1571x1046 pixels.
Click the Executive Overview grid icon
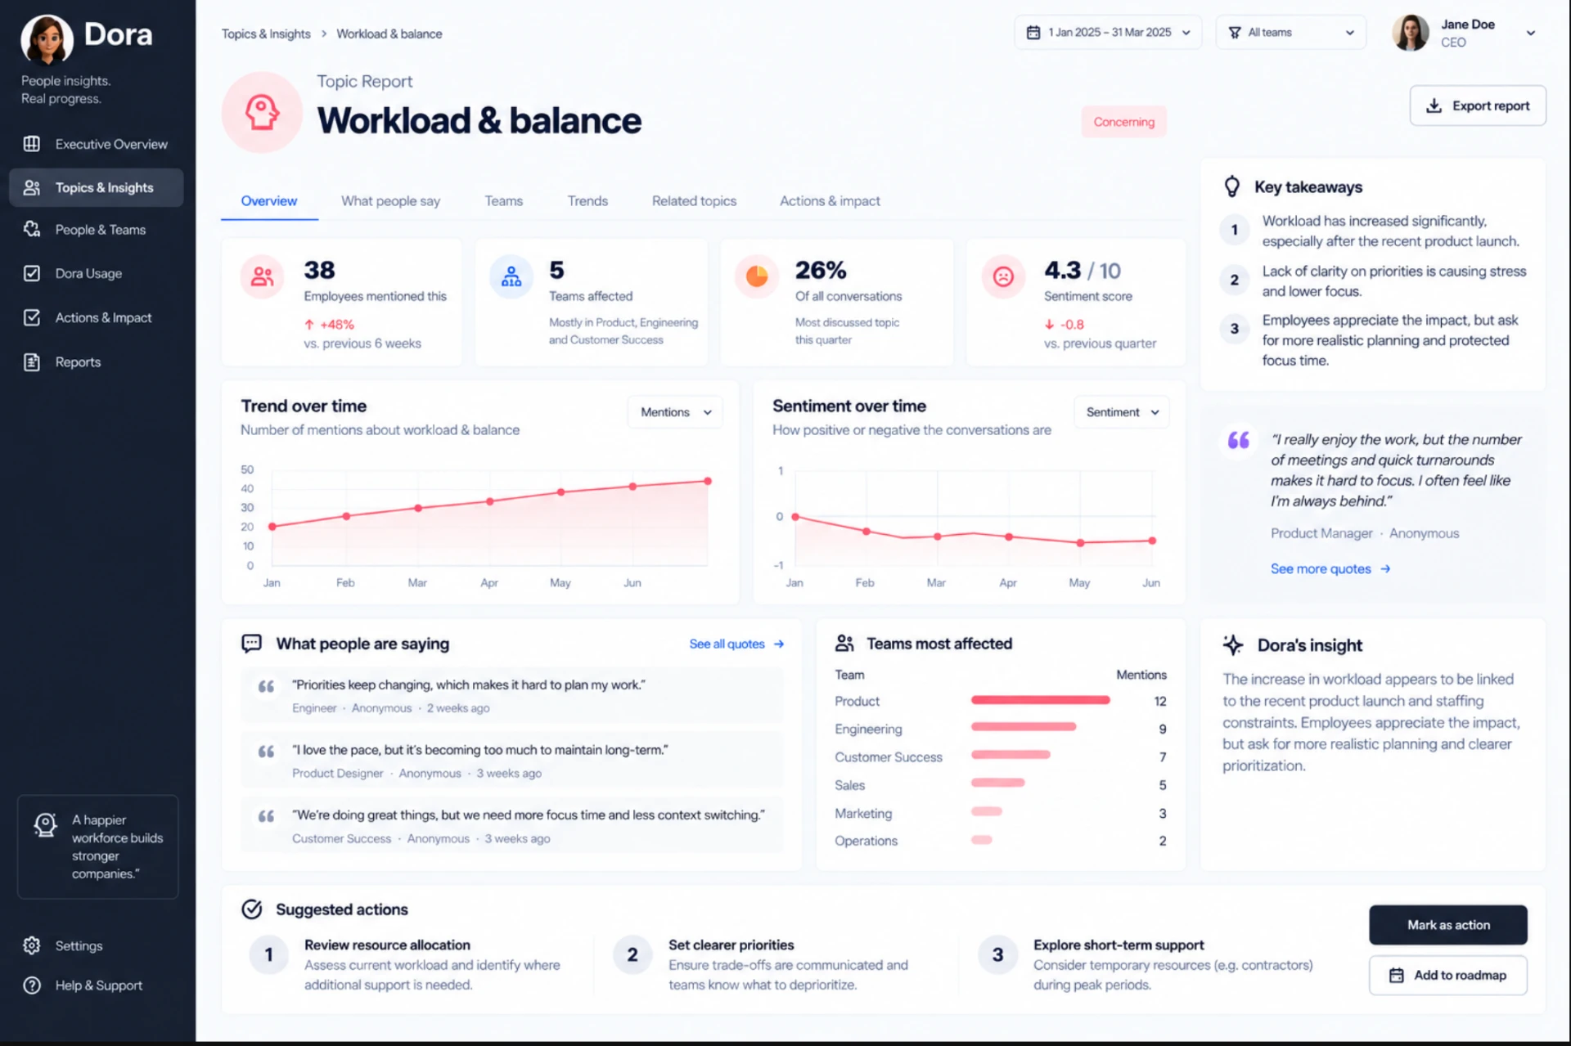(32, 144)
